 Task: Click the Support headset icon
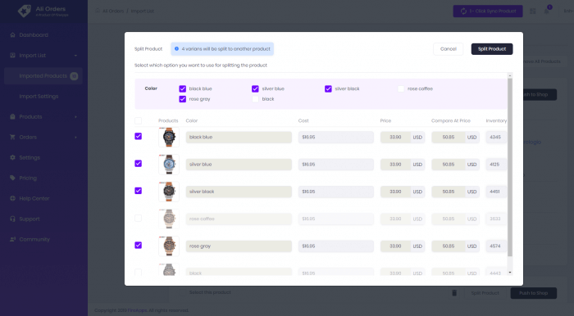[x=12, y=219]
